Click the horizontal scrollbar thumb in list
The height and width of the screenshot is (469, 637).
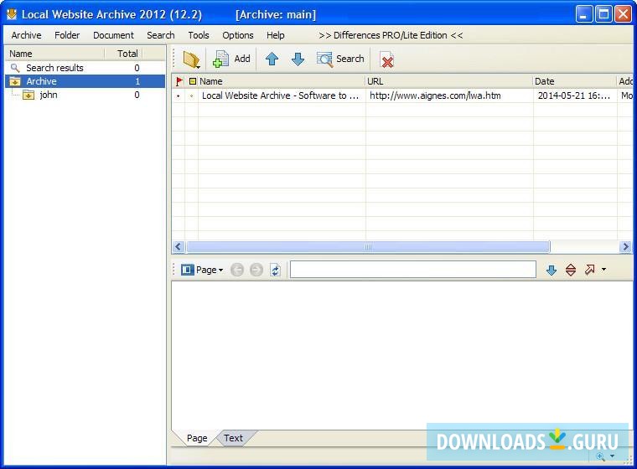(368, 246)
